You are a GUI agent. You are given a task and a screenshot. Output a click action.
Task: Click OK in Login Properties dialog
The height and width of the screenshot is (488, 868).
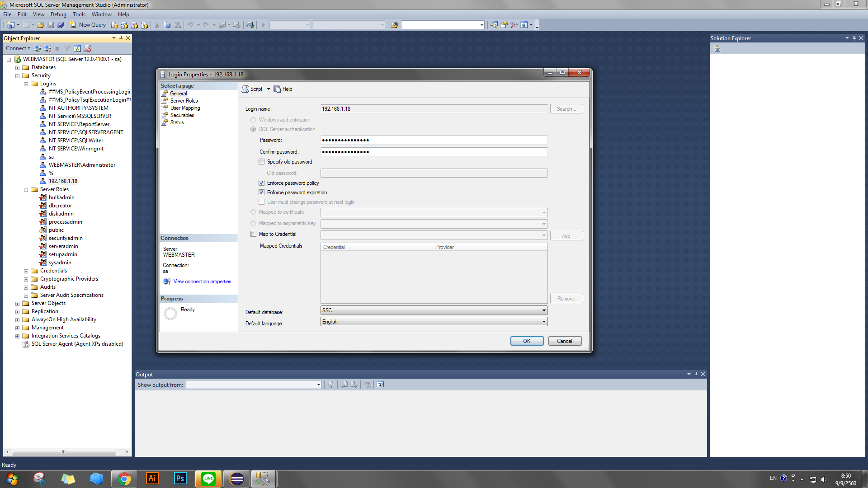tap(527, 341)
